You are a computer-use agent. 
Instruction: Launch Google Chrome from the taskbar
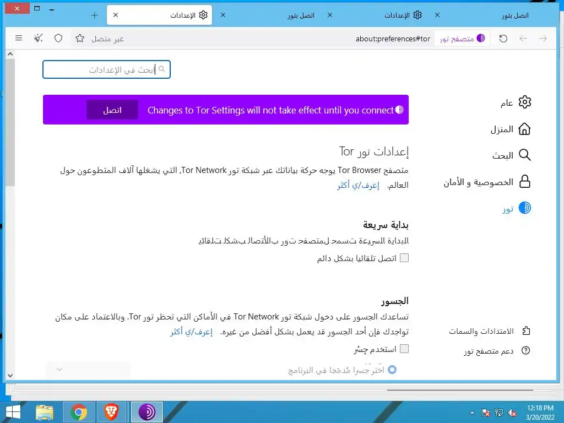coord(79,412)
